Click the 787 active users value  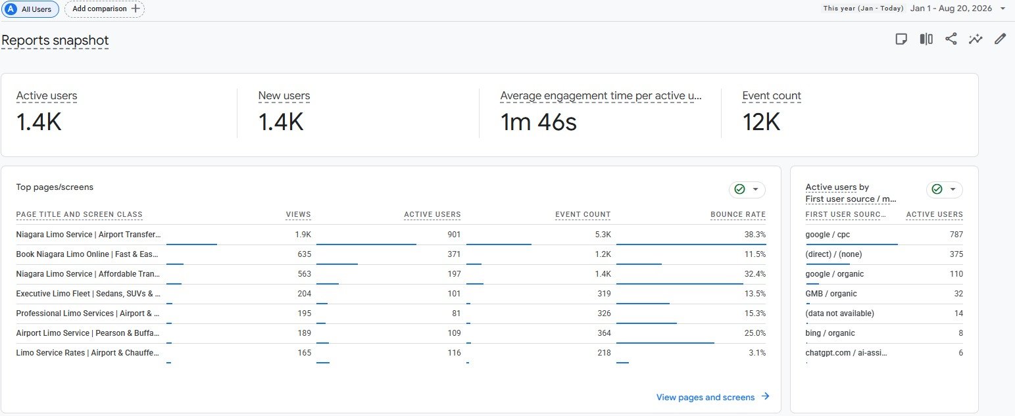pos(956,235)
